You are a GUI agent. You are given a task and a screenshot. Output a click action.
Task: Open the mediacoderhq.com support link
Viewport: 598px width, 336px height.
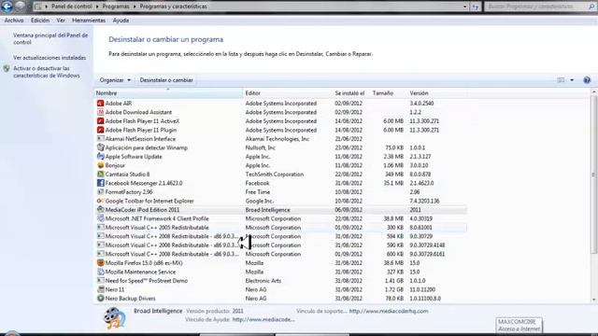click(x=389, y=311)
